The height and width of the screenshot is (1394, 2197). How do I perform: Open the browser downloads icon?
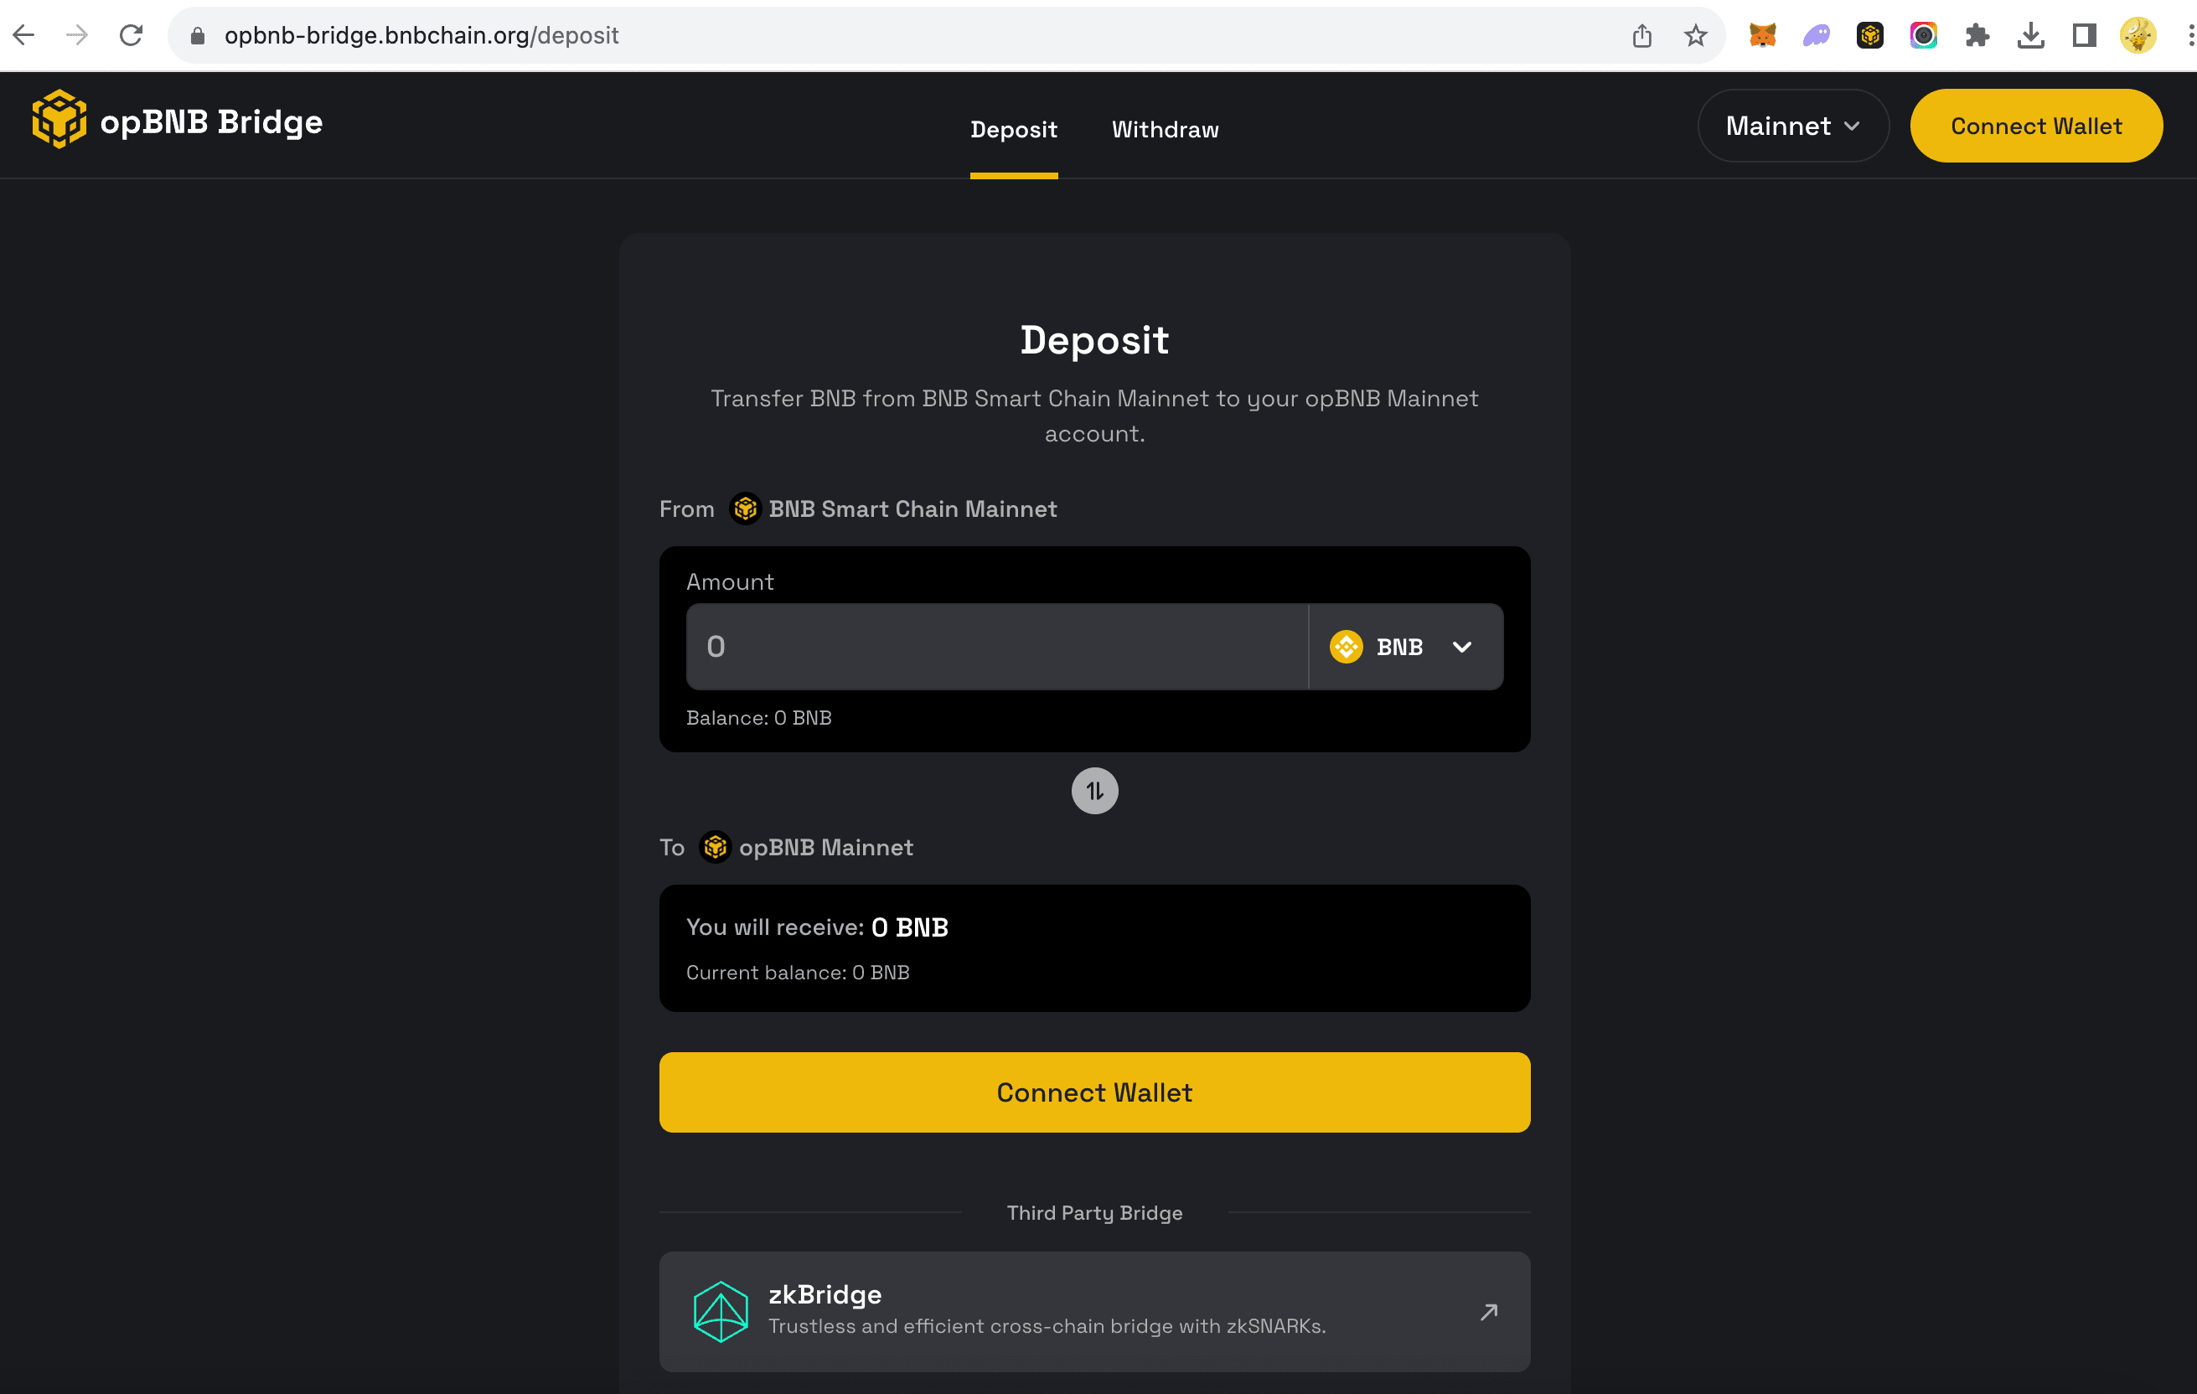2030,35
